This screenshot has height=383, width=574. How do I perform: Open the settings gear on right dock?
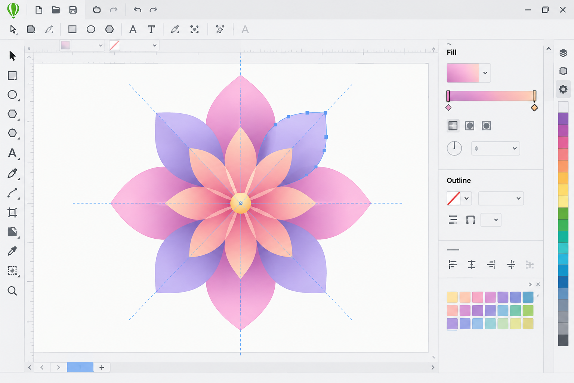(x=563, y=89)
